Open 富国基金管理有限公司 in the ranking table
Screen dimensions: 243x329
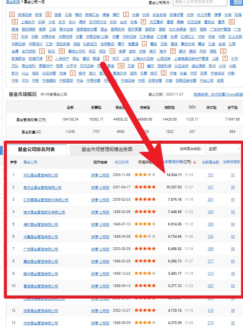point(41,286)
